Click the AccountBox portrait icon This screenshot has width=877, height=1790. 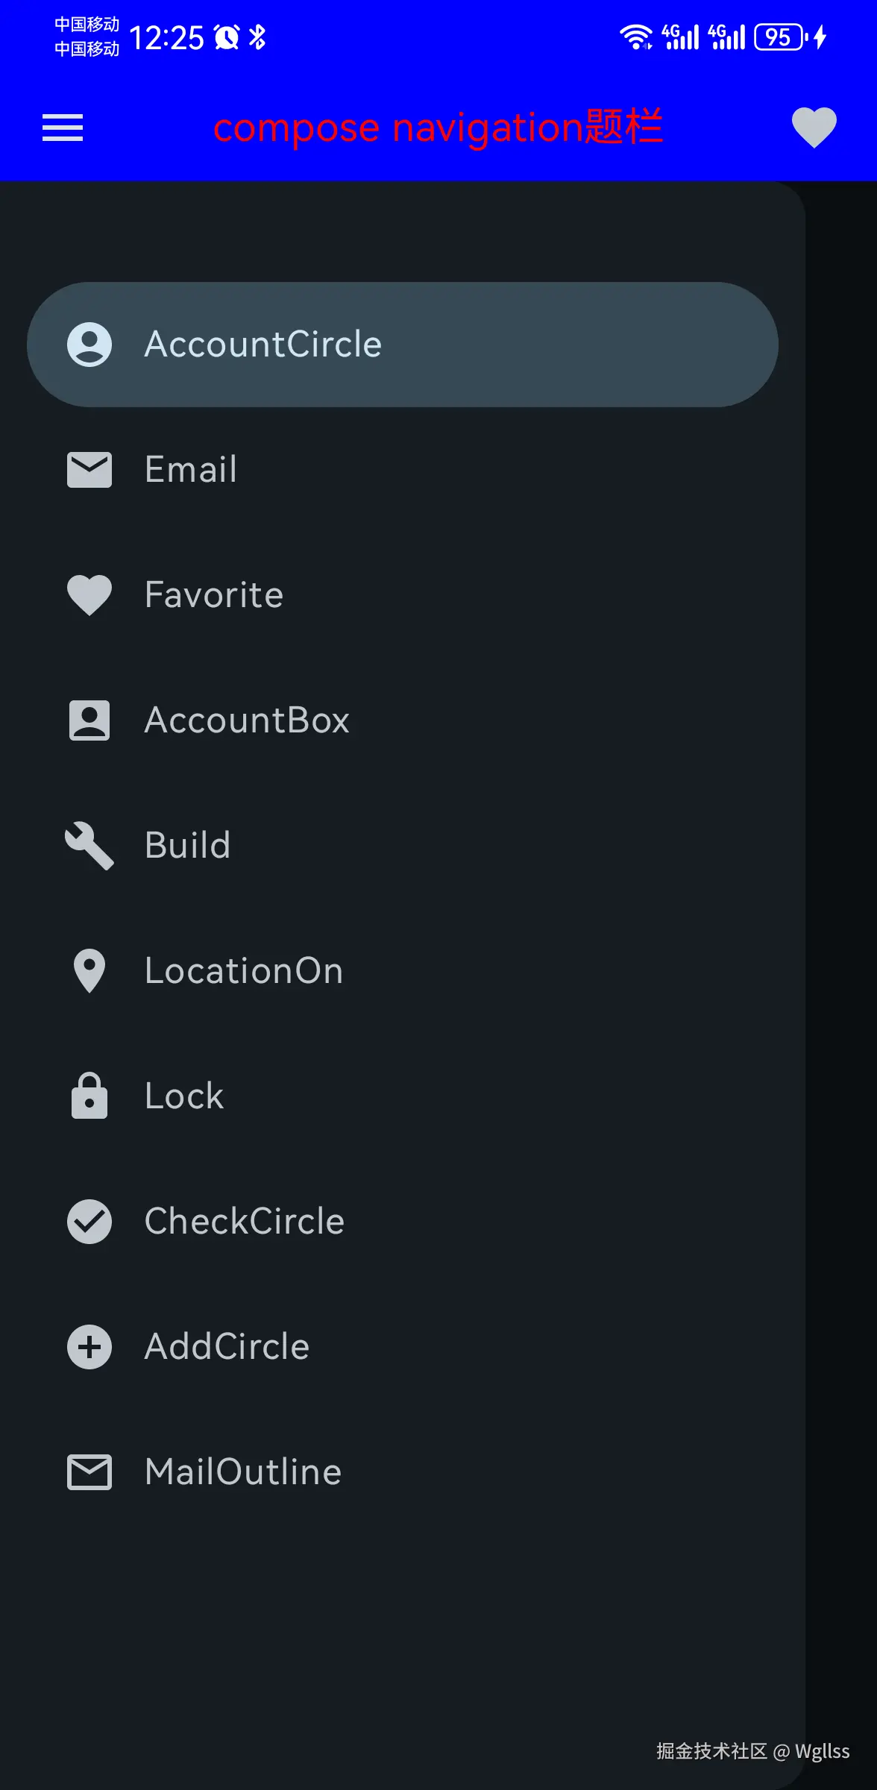coord(89,720)
